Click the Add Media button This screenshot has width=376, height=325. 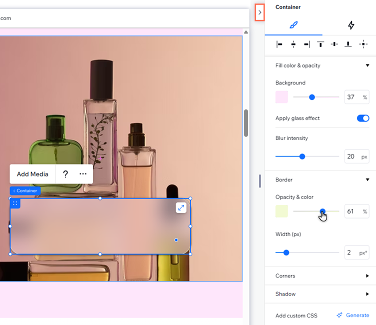coord(32,174)
